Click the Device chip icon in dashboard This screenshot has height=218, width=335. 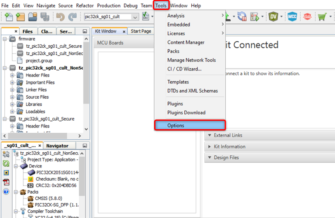point(24,166)
